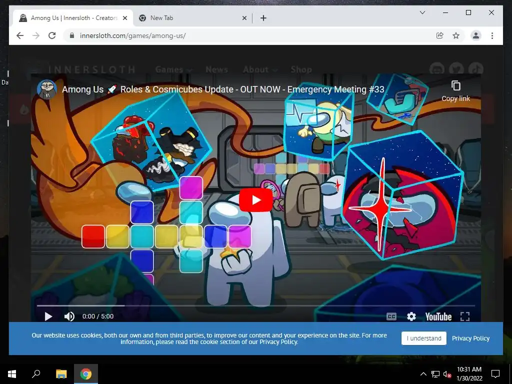Click the muted volume tray icon
Image resolution: width=512 pixels, height=384 pixels.
tap(447, 374)
